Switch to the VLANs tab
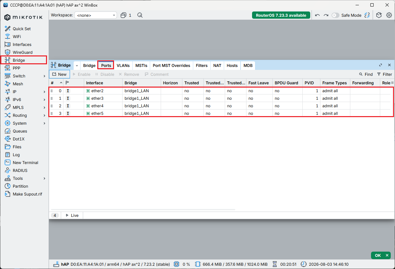This screenshot has width=395, height=269. [x=123, y=66]
